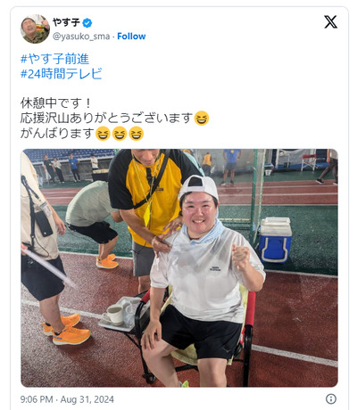
Task: Open the やす子 profile avatar
Action: point(35,29)
